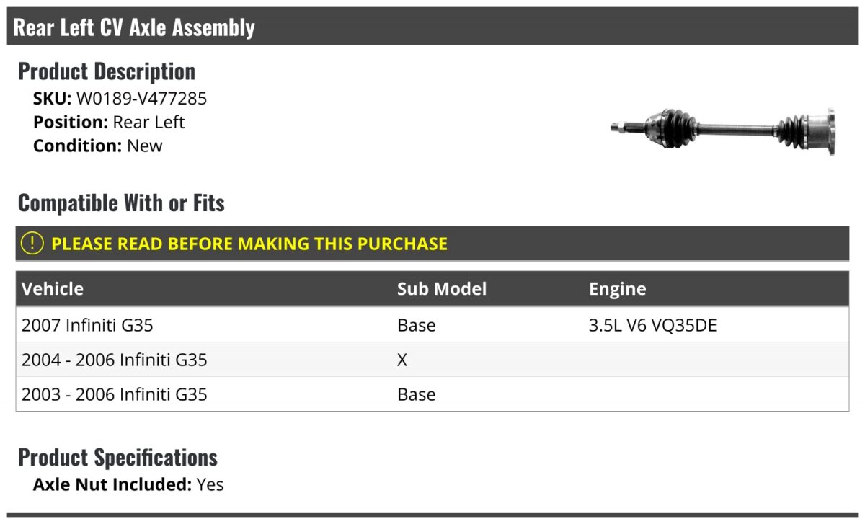Viewport: 865px width, 524px height.
Task: Click the Engine column header
Action: point(618,289)
